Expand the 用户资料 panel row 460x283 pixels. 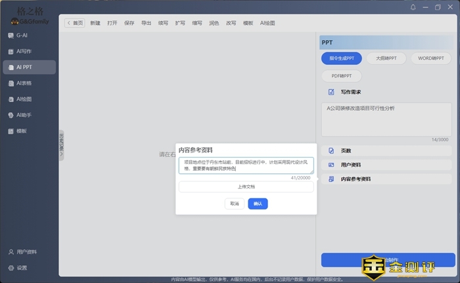tap(386, 165)
